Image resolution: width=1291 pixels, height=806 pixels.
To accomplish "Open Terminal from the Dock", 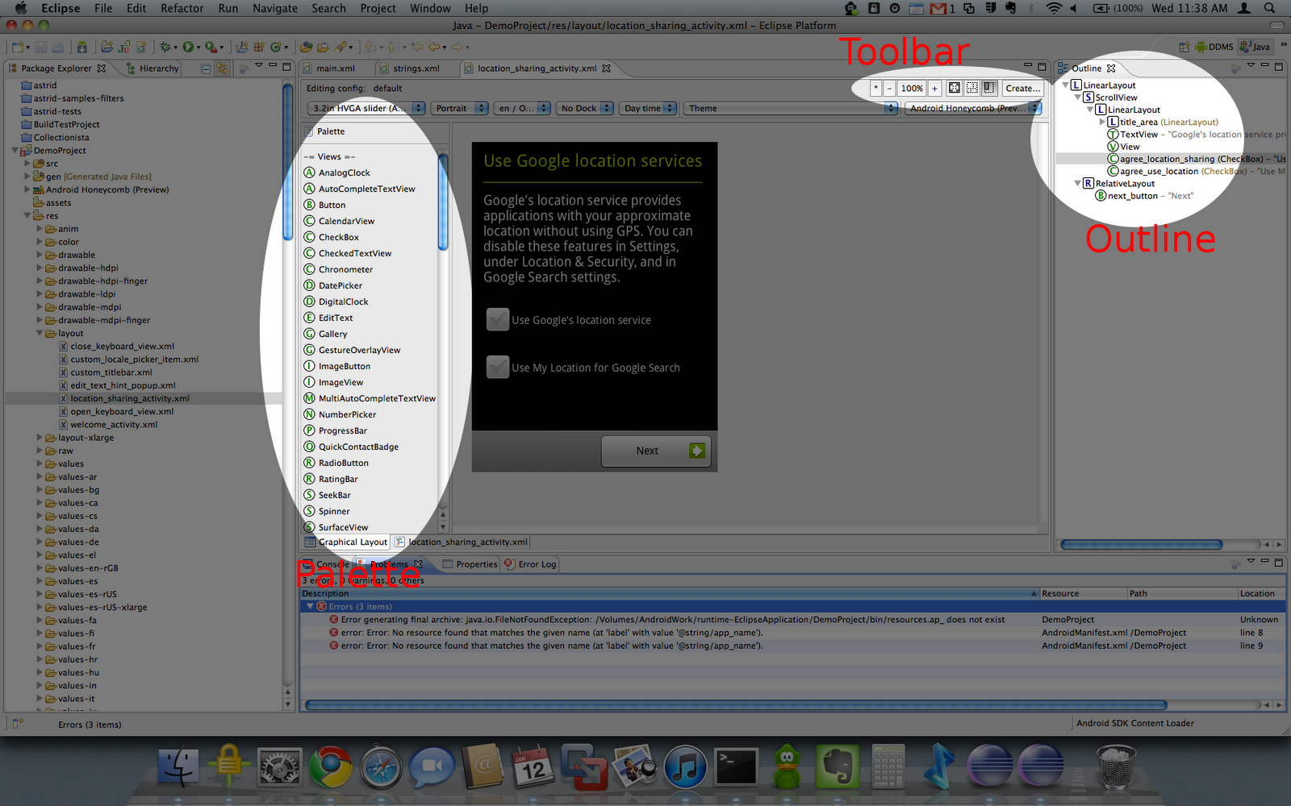I will click(x=737, y=767).
